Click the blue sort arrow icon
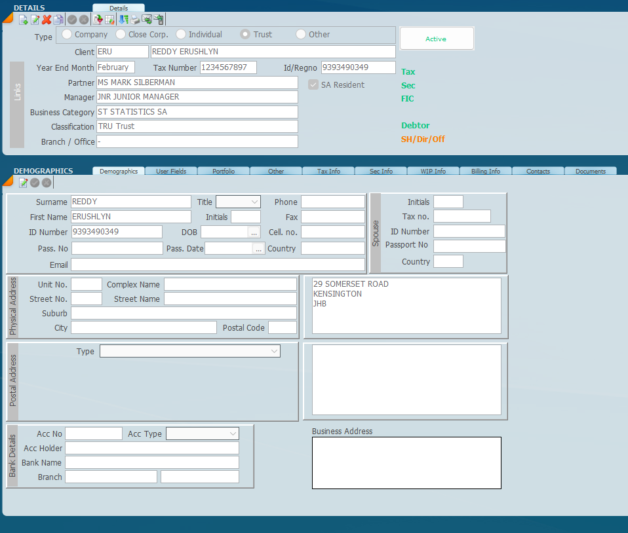The image size is (628, 533). (123, 20)
